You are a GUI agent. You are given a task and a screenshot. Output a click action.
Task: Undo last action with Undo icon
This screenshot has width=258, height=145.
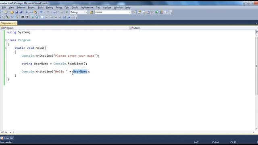coord(41,12)
